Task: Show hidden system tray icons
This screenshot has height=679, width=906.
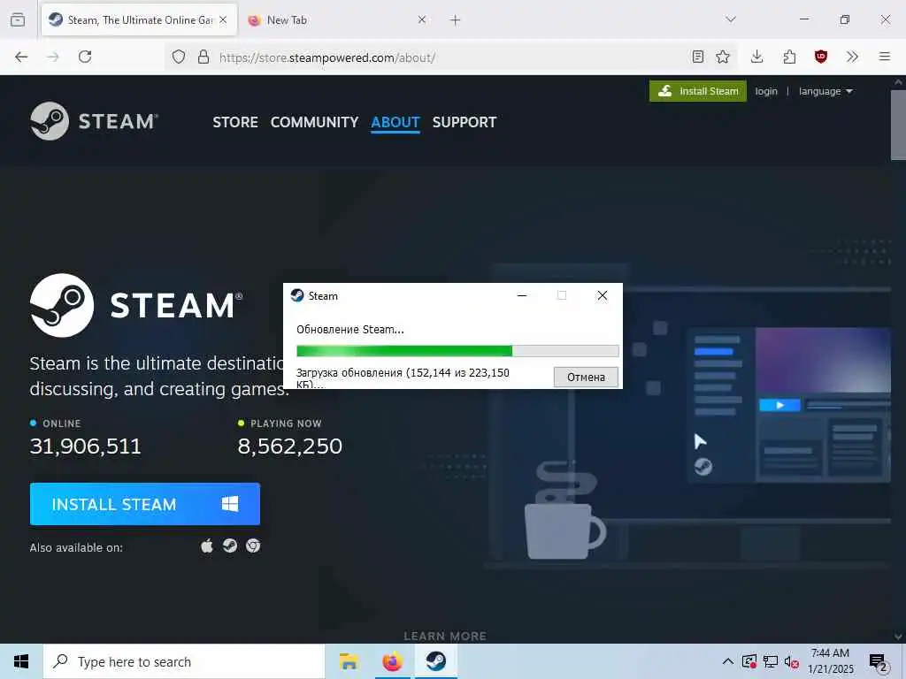Action: (x=728, y=661)
